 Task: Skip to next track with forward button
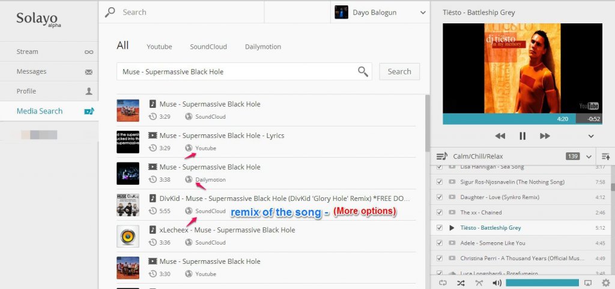coord(545,136)
